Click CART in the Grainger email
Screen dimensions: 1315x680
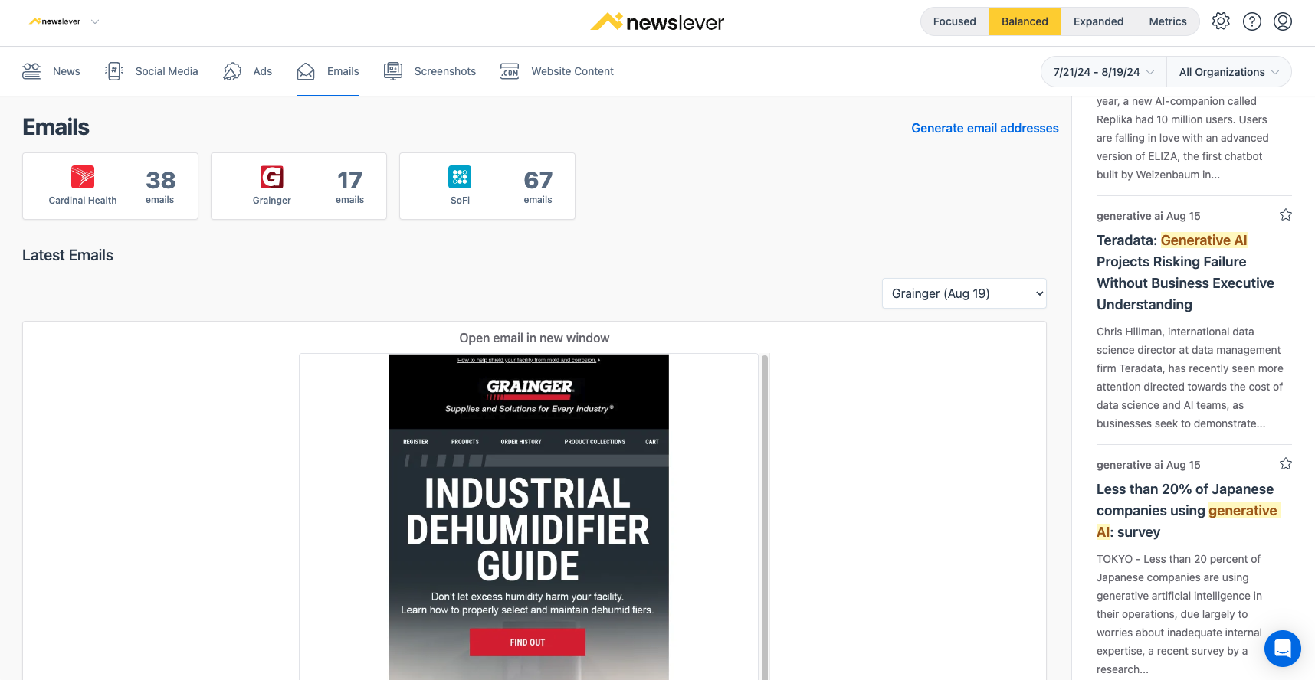pos(652,442)
